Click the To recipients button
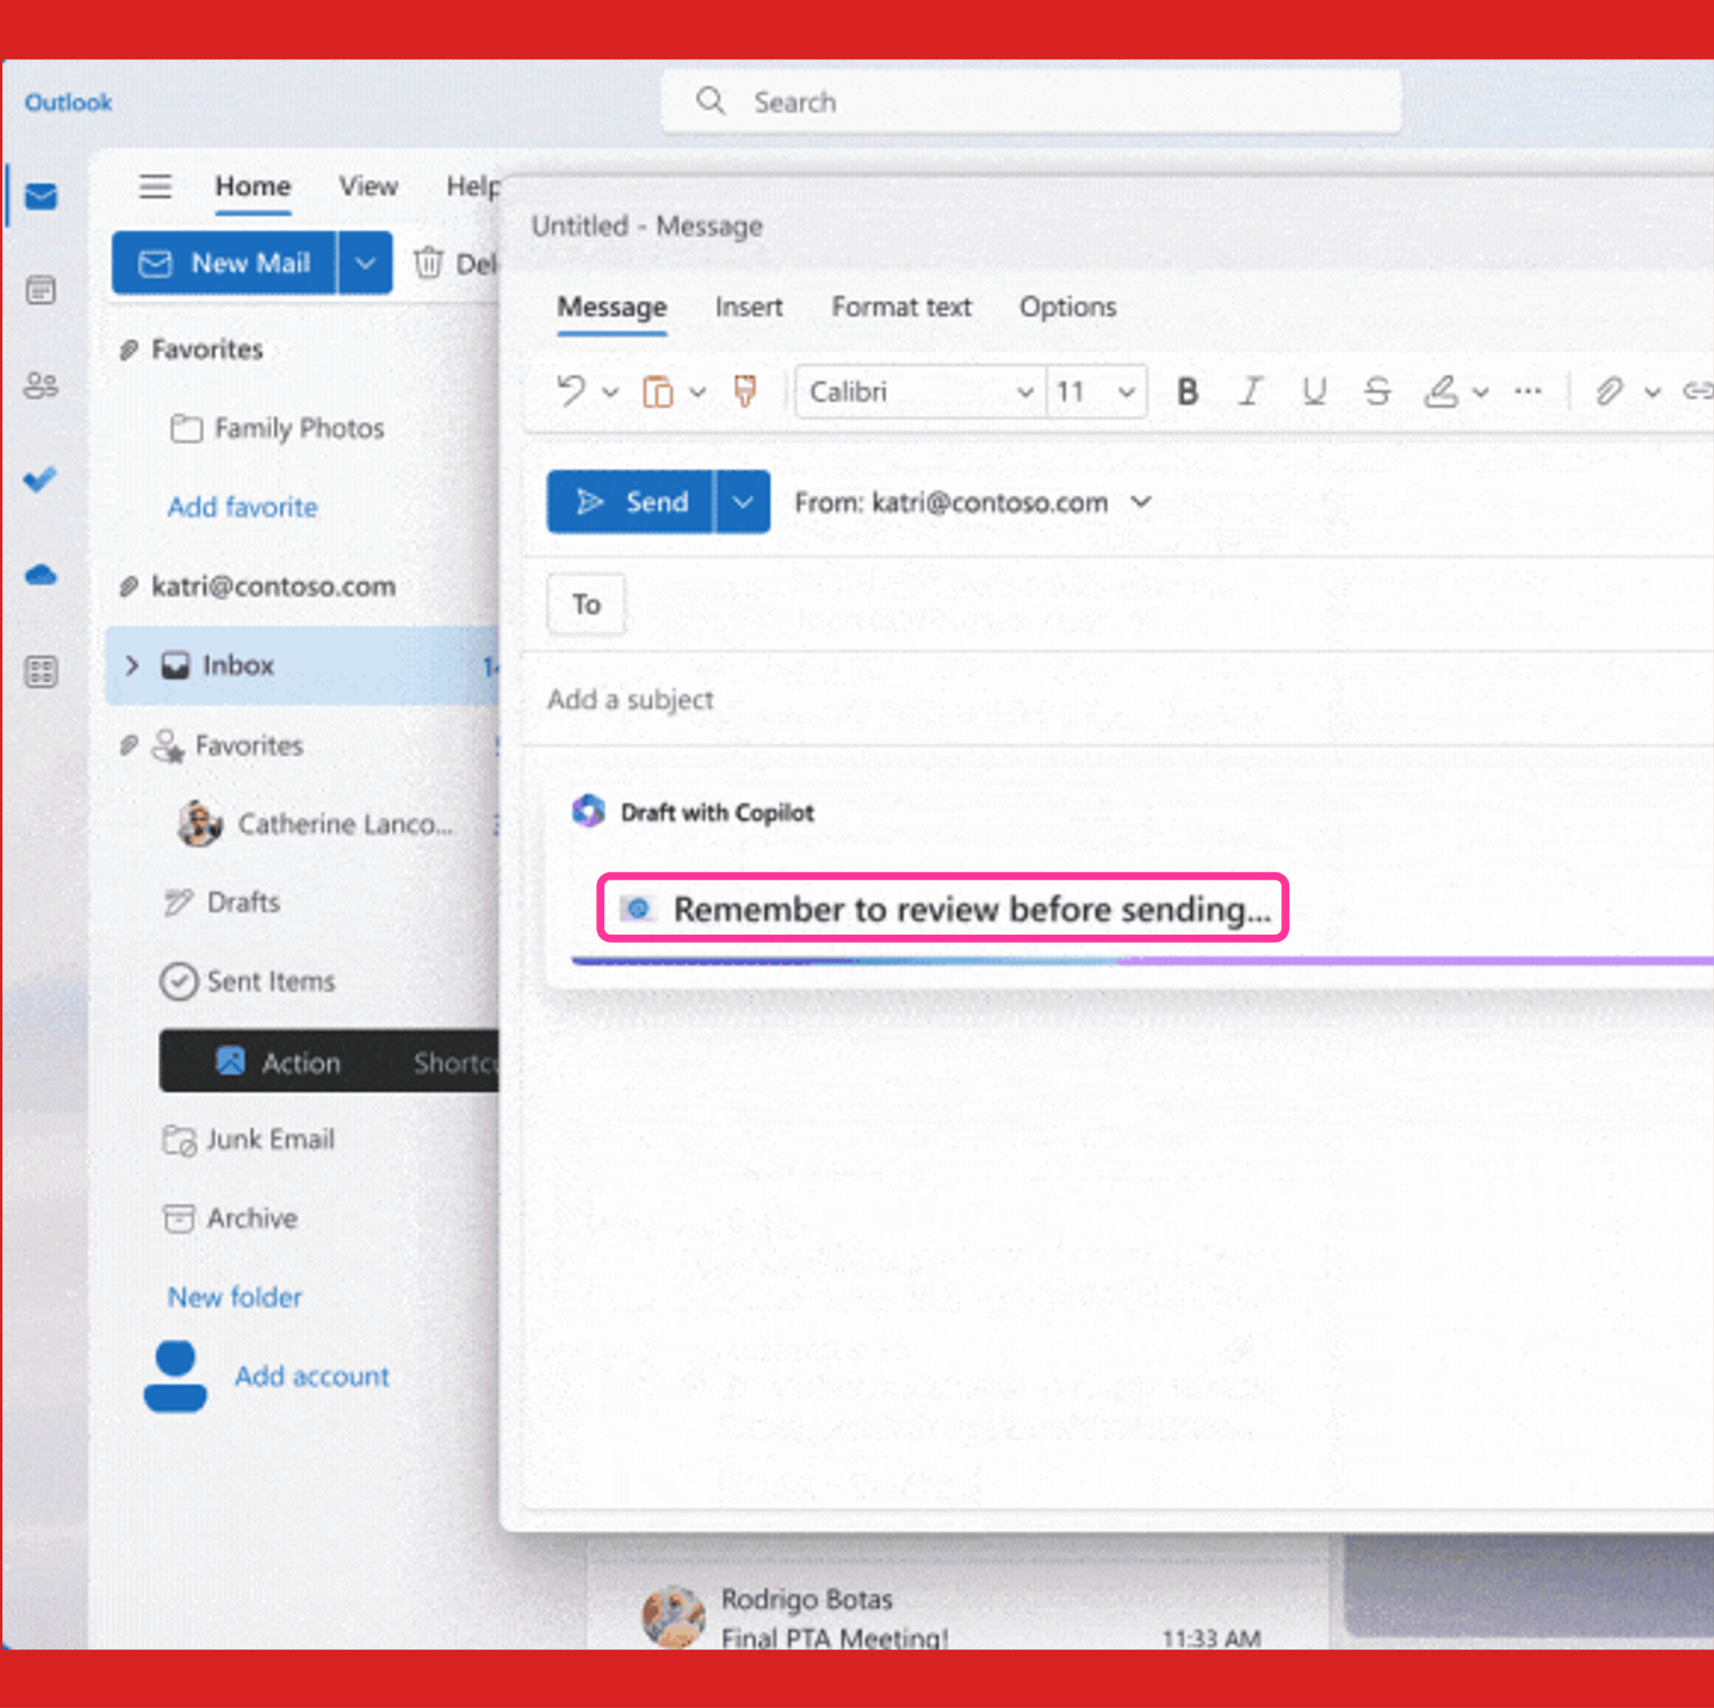This screenshot has width=1714, height=1708. pyautogui.click(x=586, y=604)
